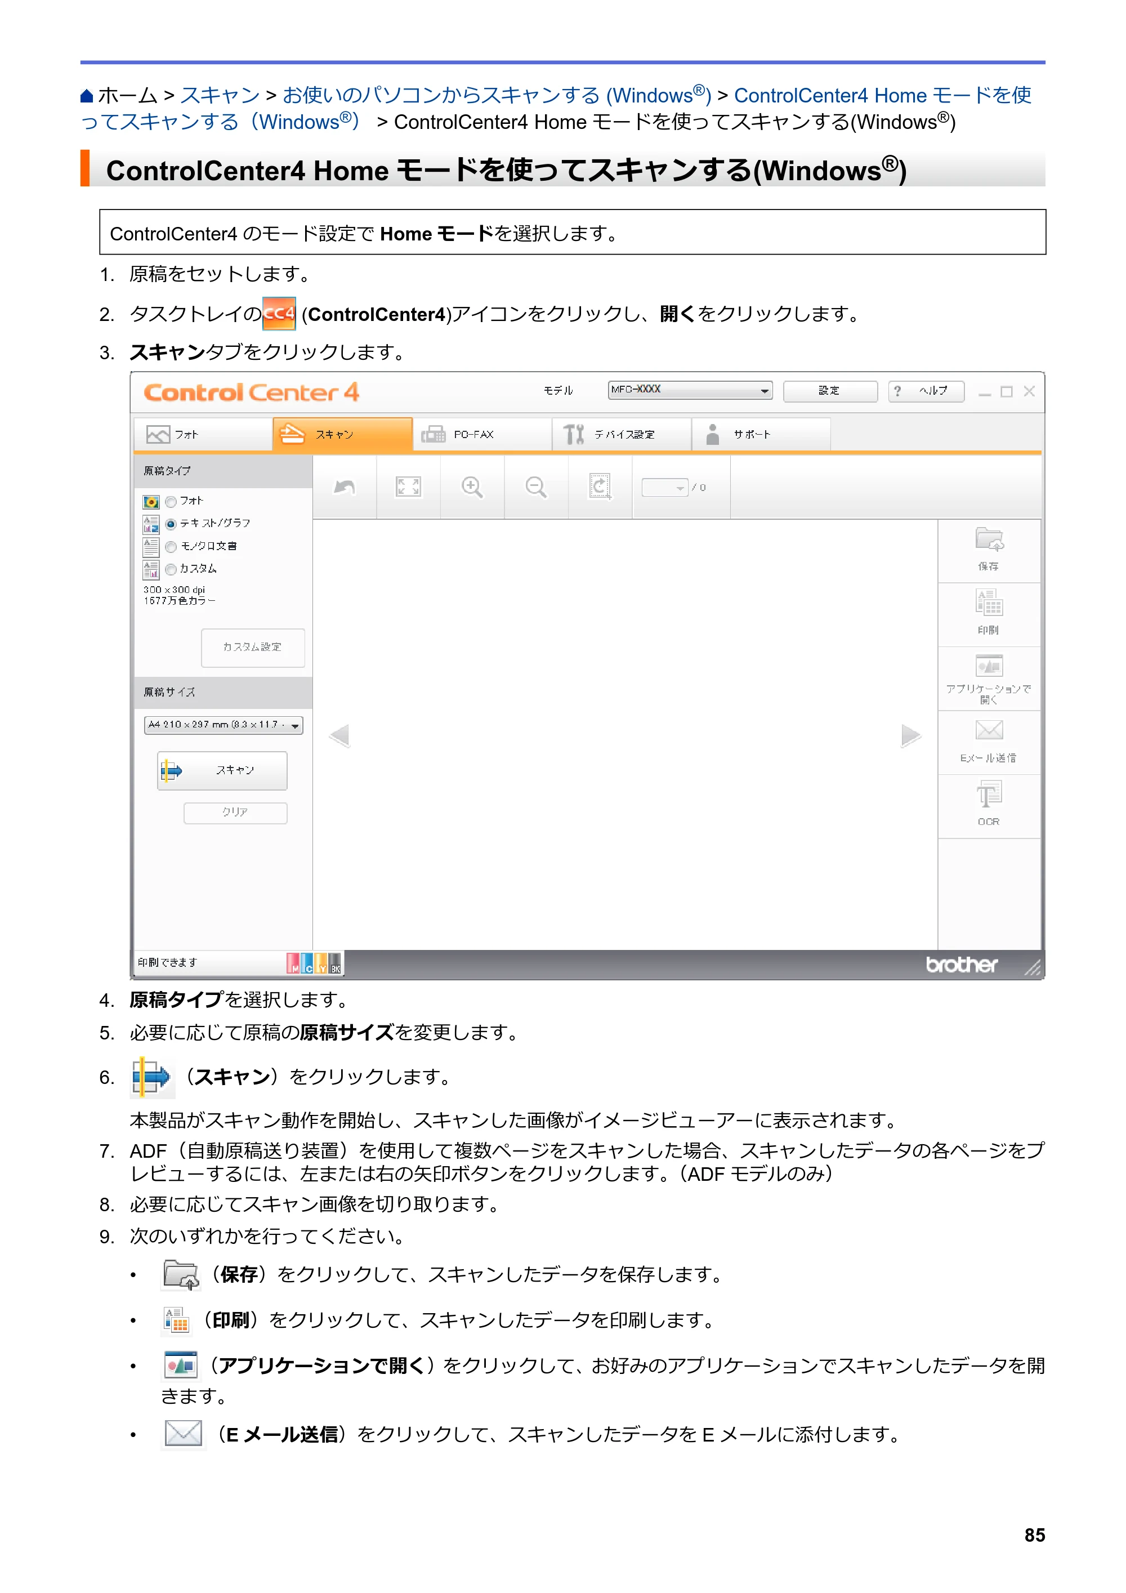The image size is (1126, 1593).
Task: Click the ヘルプ button
Action: [x=926, y=391]
